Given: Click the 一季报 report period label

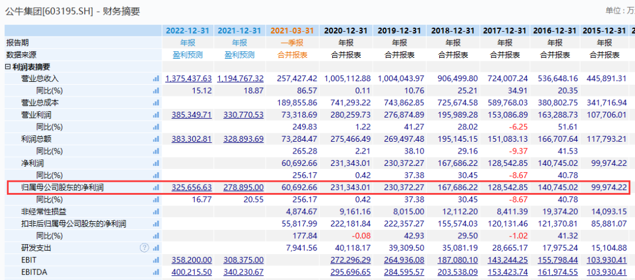Looking at the screenshot, I should pos(292,43).
